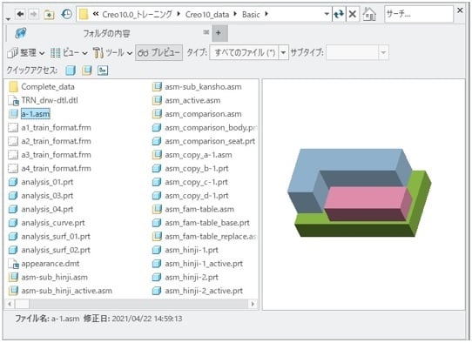Screen dimensions: 472x343
Task: Click the サーチ search field
Action: tap(418, 14)
